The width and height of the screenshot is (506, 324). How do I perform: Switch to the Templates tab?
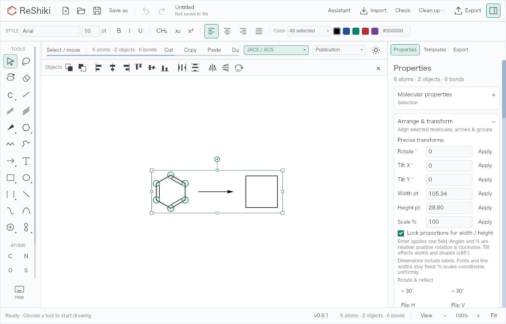435,50
